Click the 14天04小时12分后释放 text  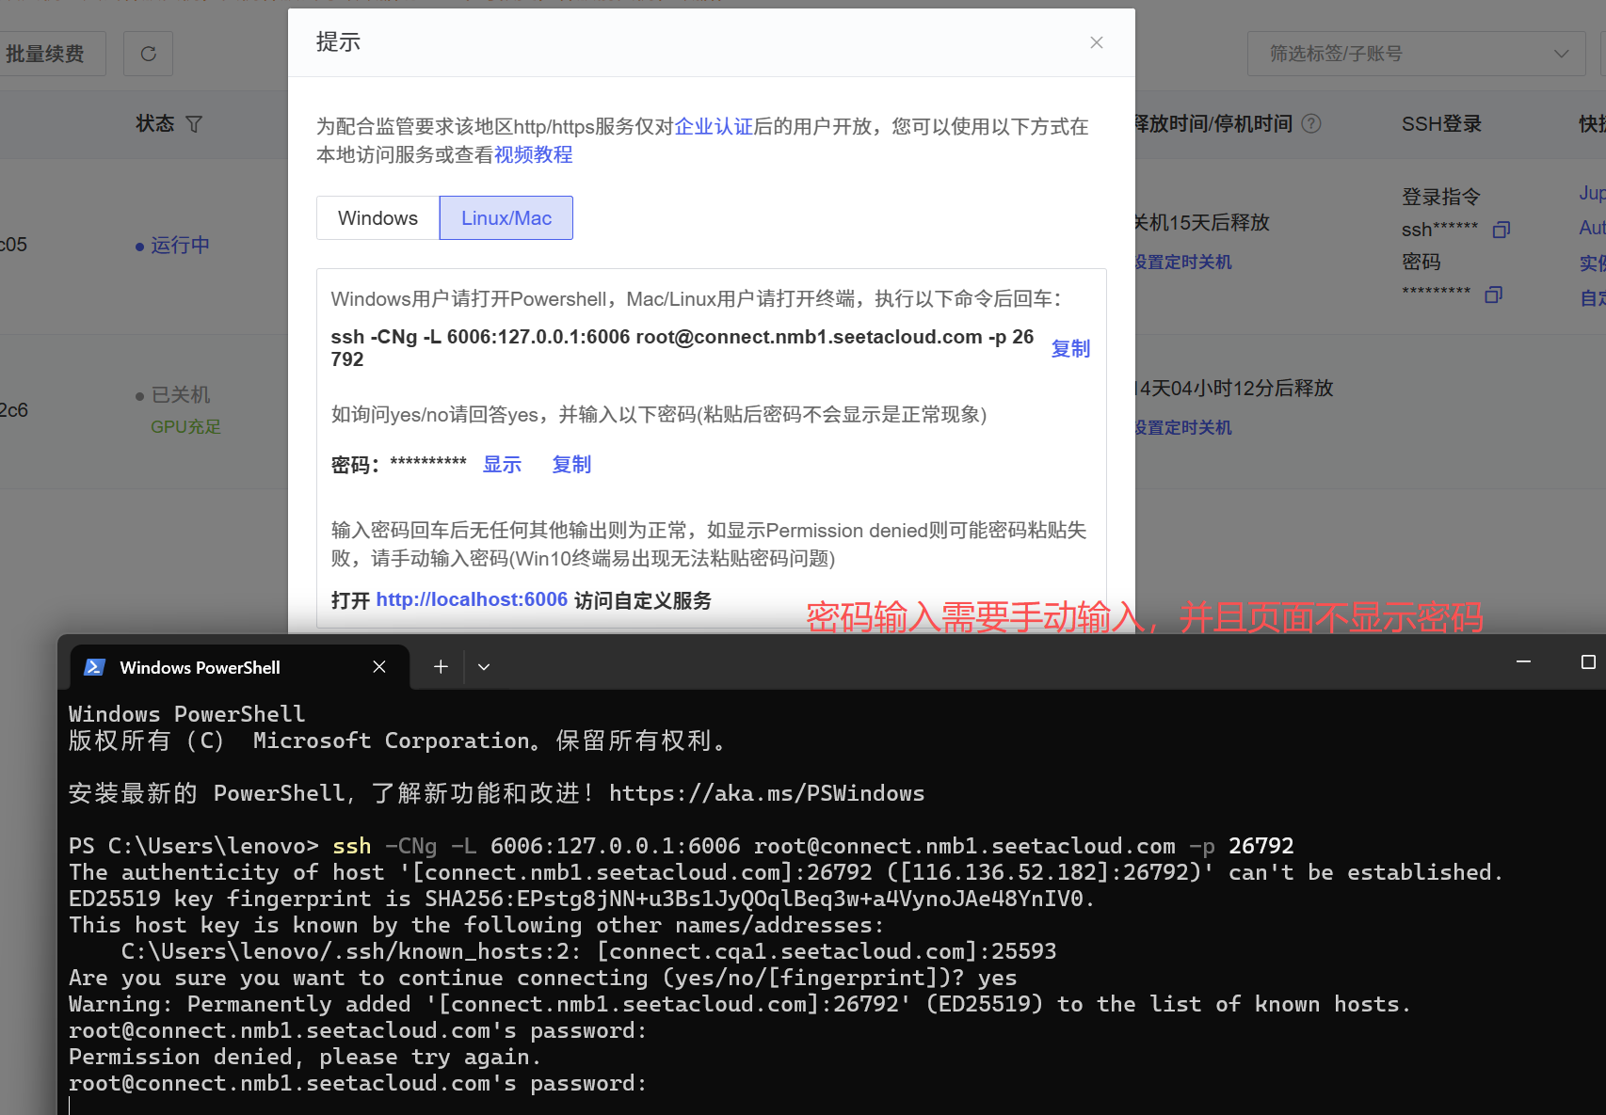pyautogui.click(x=1234, y=388)
